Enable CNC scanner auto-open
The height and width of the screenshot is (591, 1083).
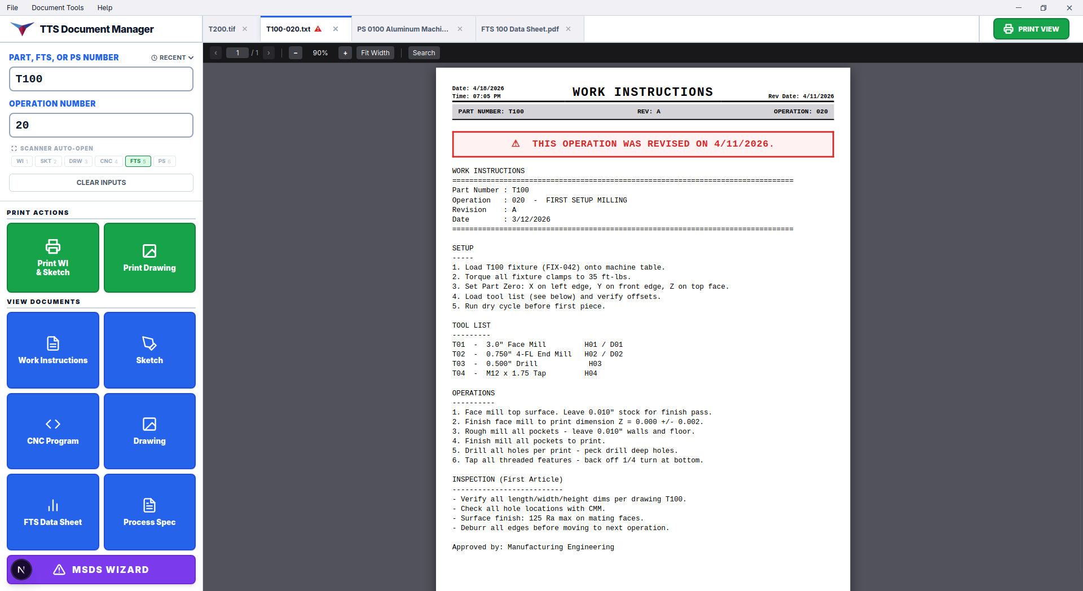click(x=108, y=161)
